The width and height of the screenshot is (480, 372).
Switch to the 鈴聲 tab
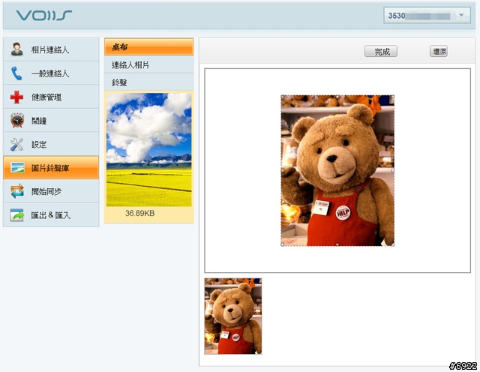click(148, 82)
